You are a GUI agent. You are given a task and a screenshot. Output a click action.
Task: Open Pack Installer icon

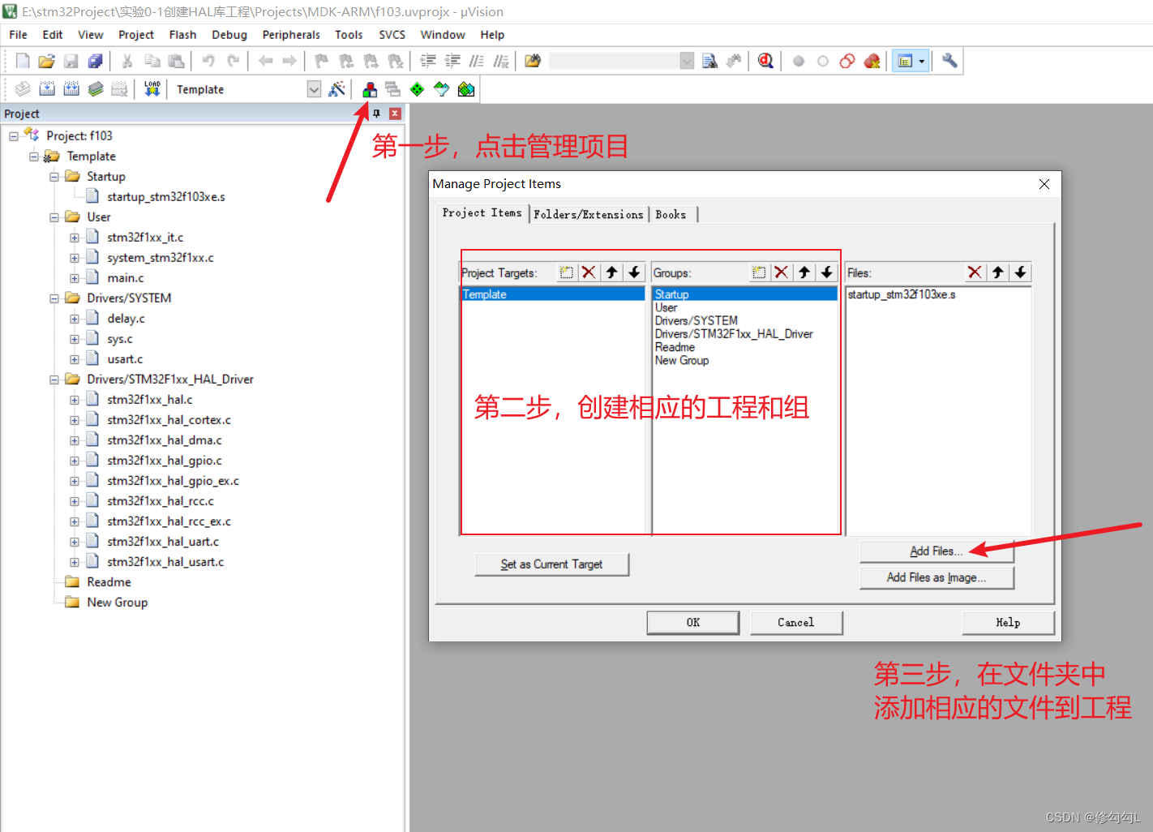pos(466,89)
